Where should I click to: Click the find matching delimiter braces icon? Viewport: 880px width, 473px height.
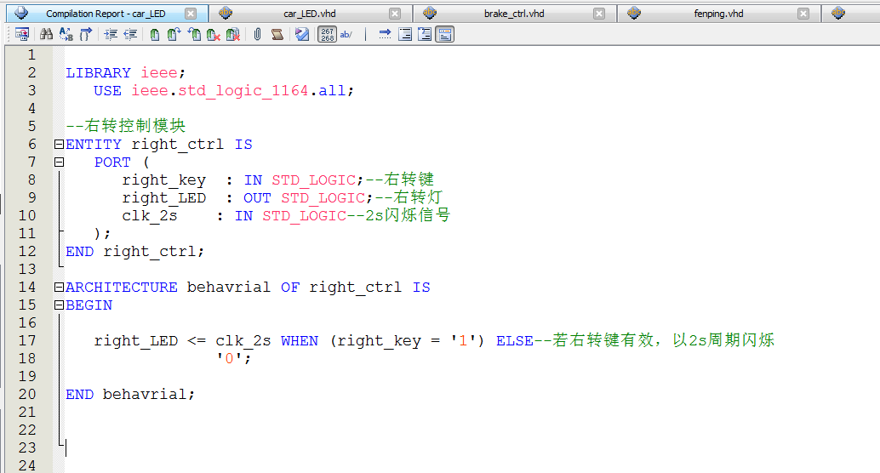85,35
